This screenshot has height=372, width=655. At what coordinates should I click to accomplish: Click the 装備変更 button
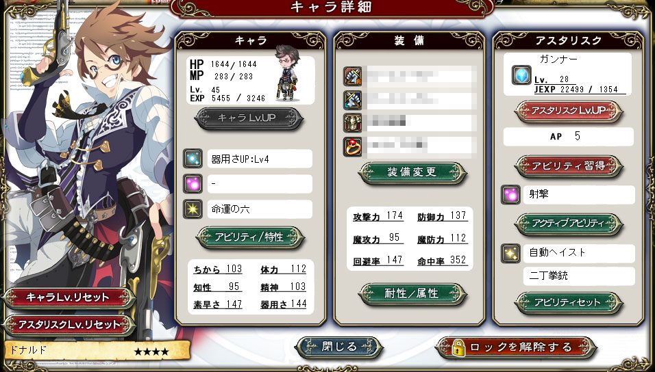[412, 172]
